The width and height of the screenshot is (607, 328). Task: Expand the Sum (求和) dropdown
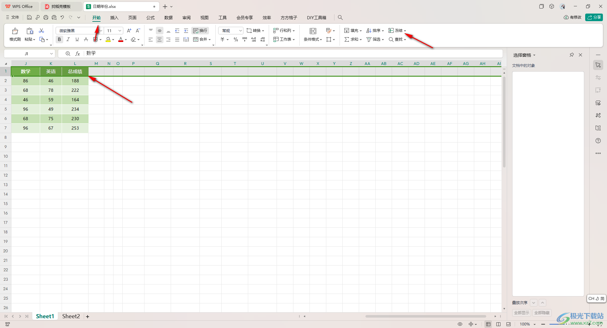360,40
